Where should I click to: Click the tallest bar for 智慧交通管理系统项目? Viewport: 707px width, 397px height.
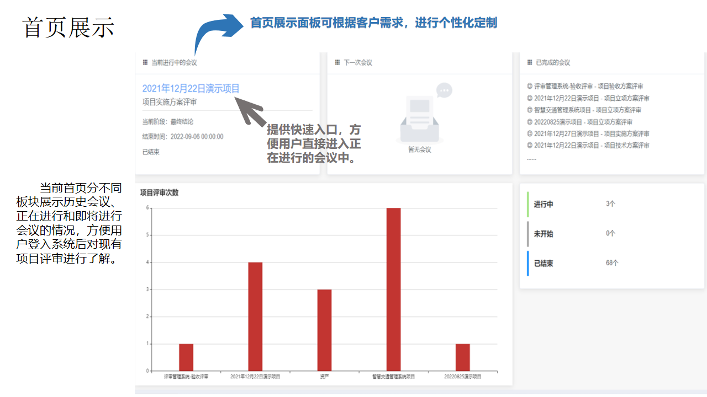click(x=393, y=289)
